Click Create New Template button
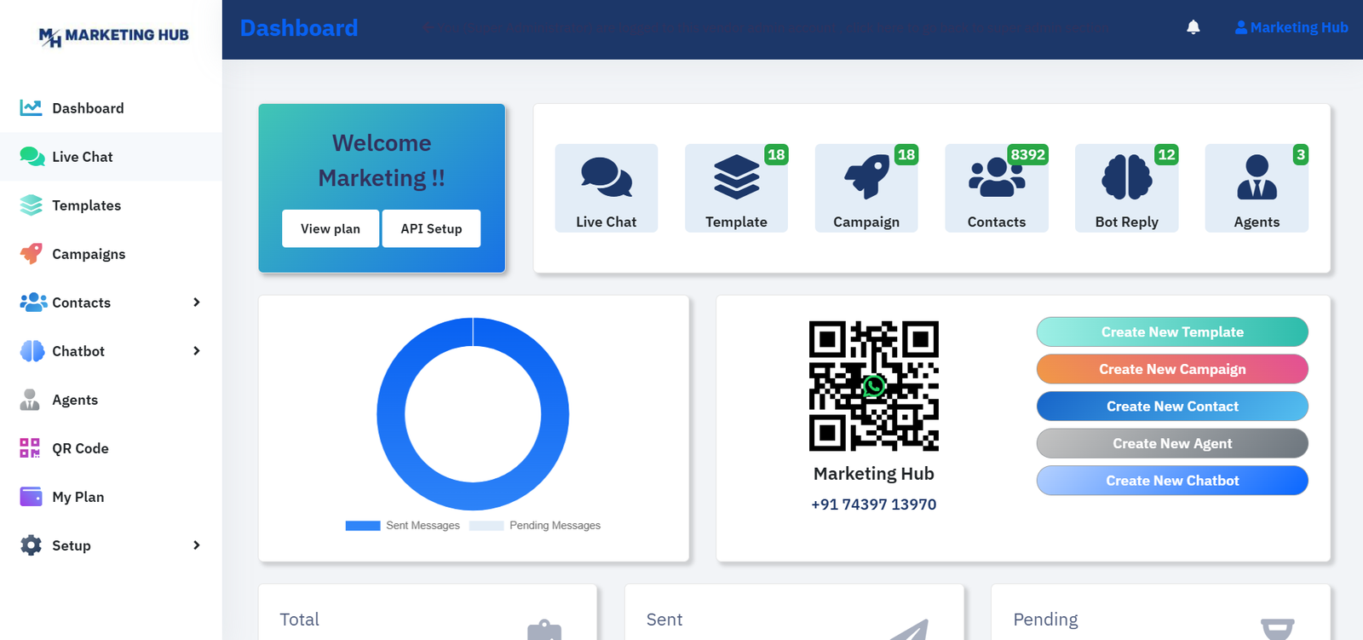 [1172, 332]
